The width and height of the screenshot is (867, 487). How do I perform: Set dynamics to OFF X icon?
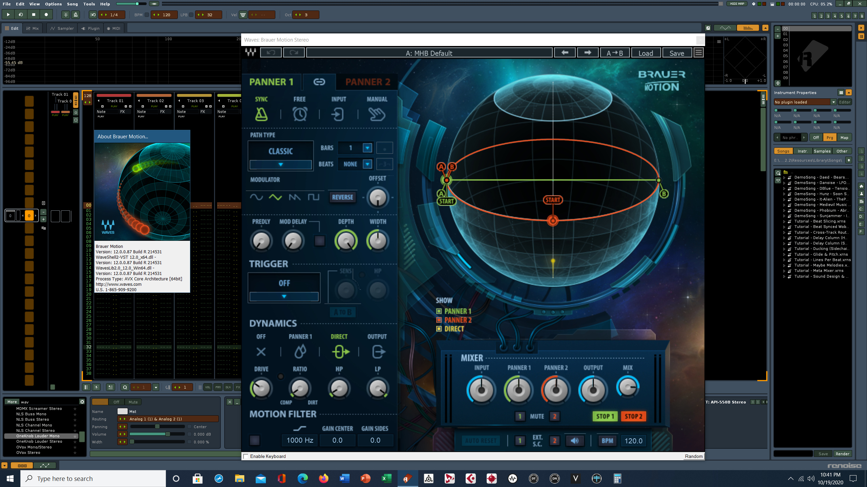click(261, 352)
